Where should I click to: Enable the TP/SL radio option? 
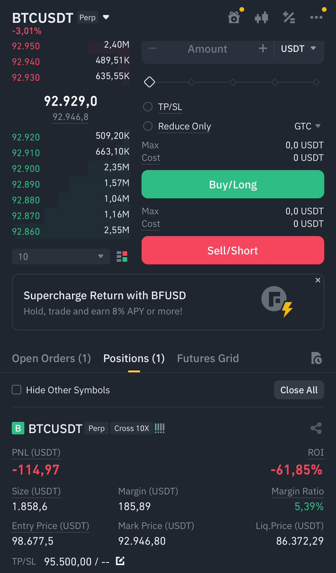coord(148,107)
